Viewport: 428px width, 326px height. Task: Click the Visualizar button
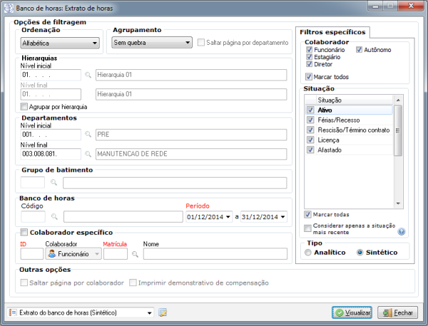click(x=352, y=312)
